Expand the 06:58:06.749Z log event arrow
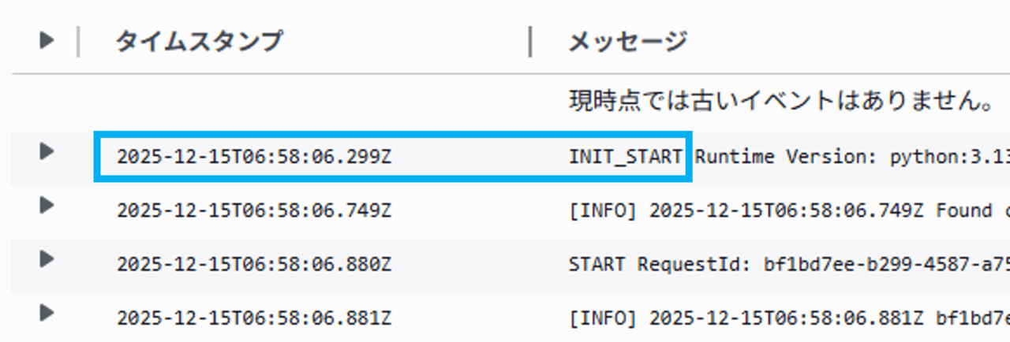 pyautogui.click(x=47, y=206)
